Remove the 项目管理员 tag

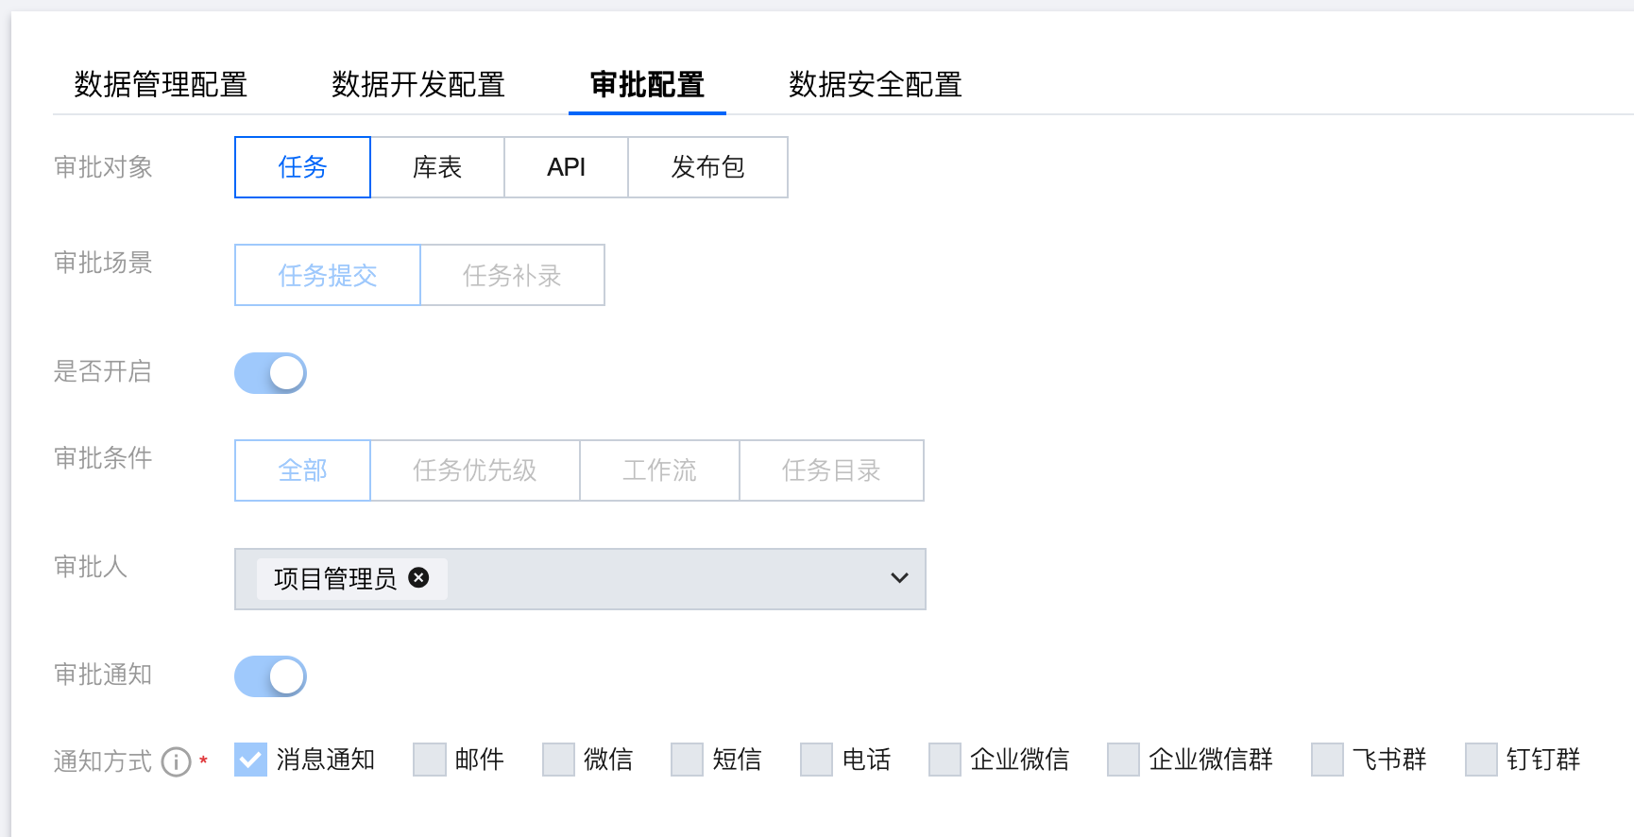(418, 578)
